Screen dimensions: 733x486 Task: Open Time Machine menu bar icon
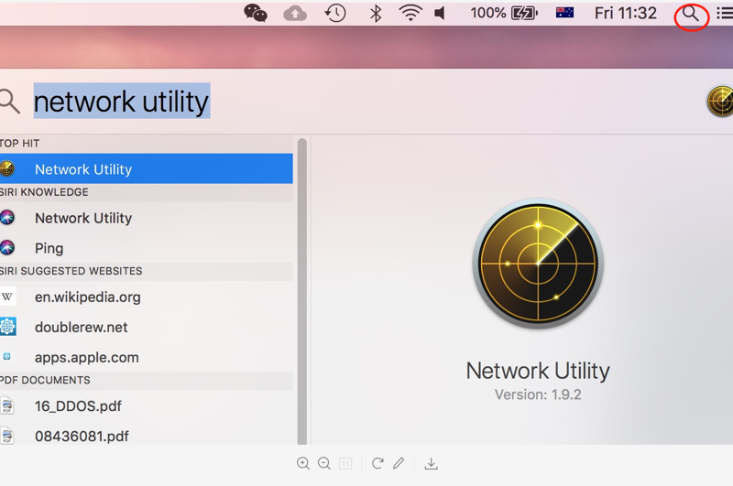335,13
